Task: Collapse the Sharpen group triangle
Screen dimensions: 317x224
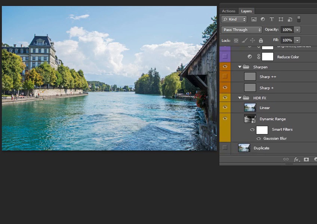Action: tap(240, 67)
